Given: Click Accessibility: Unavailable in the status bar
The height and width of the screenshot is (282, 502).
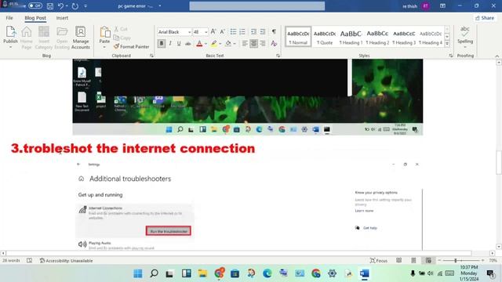Looking at the screenshot, I should coord(66,261).
